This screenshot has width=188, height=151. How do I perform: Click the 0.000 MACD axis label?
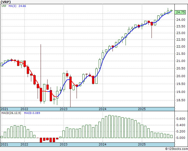181,138
